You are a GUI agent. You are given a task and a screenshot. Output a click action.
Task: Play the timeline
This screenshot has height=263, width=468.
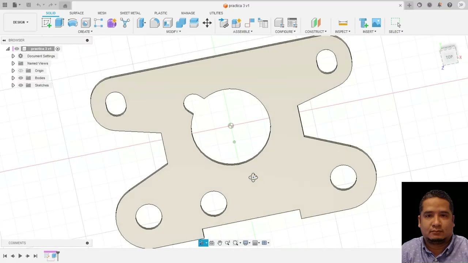[x=20, y=256]
